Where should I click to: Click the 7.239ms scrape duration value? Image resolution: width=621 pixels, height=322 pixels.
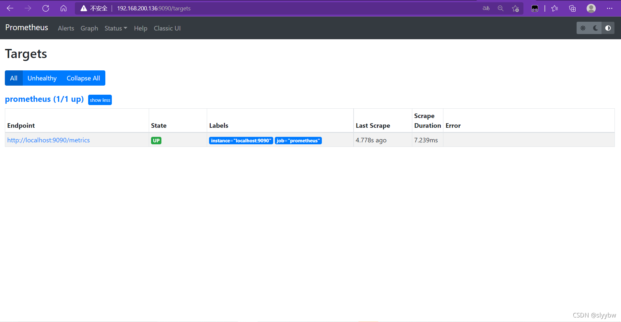point(426,140)
